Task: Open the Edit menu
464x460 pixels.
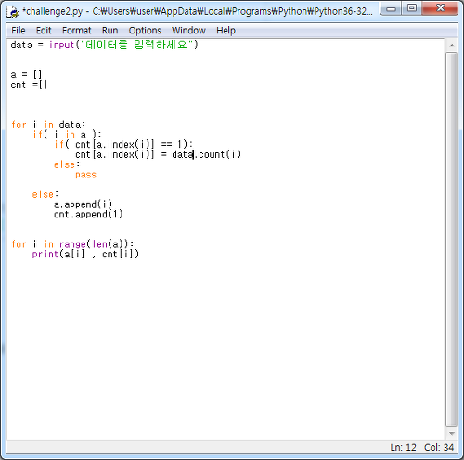Action: pyautogui.click(x=44, y=31)
